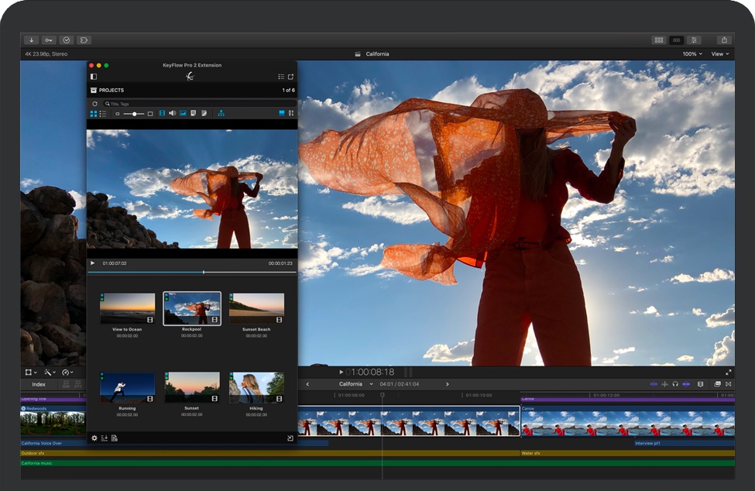Open the keyword editor key icon
755x491 pixels.
(x=49, y=39)
